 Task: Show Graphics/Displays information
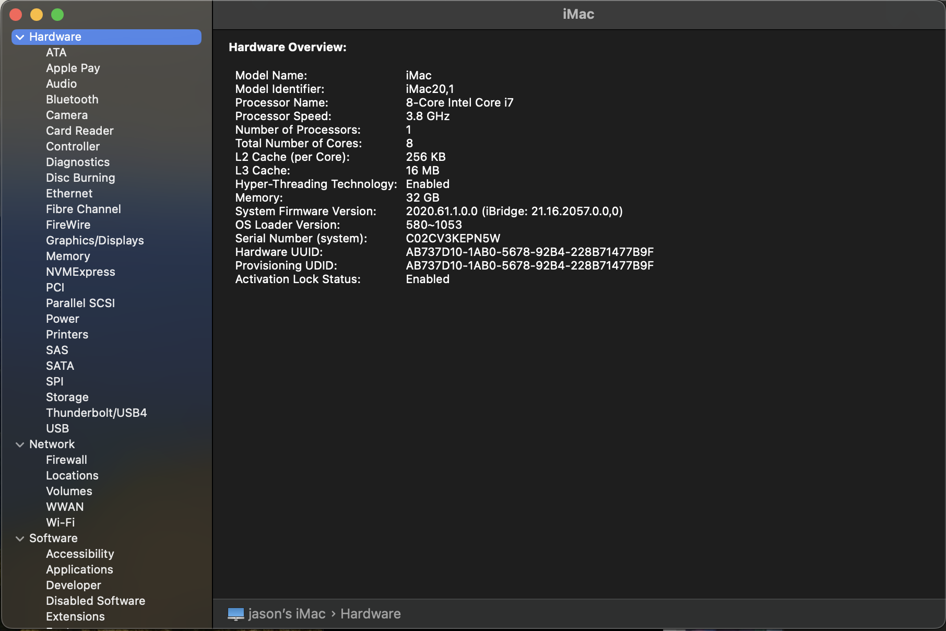pyautogui.click(x=95, y=241)
